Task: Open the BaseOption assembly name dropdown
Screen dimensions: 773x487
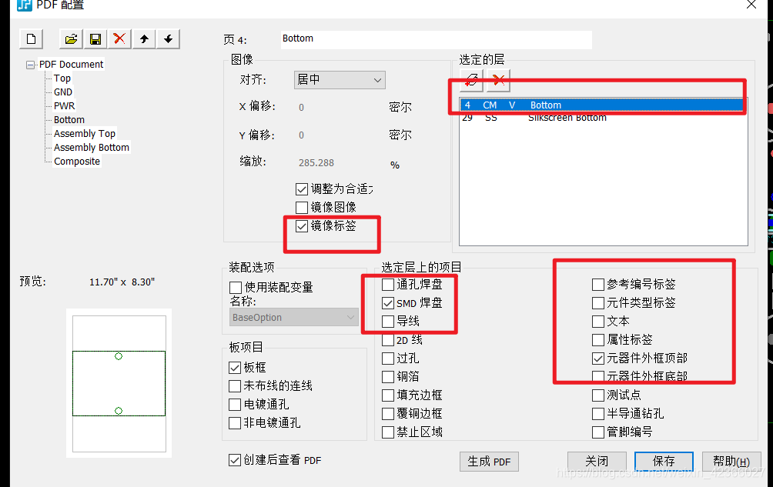Action: click(294, 317)
